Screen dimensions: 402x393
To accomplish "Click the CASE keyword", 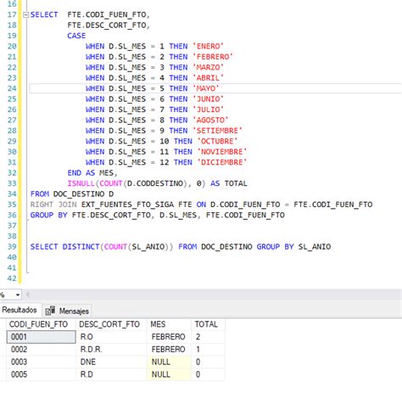I will coord(76,36).
